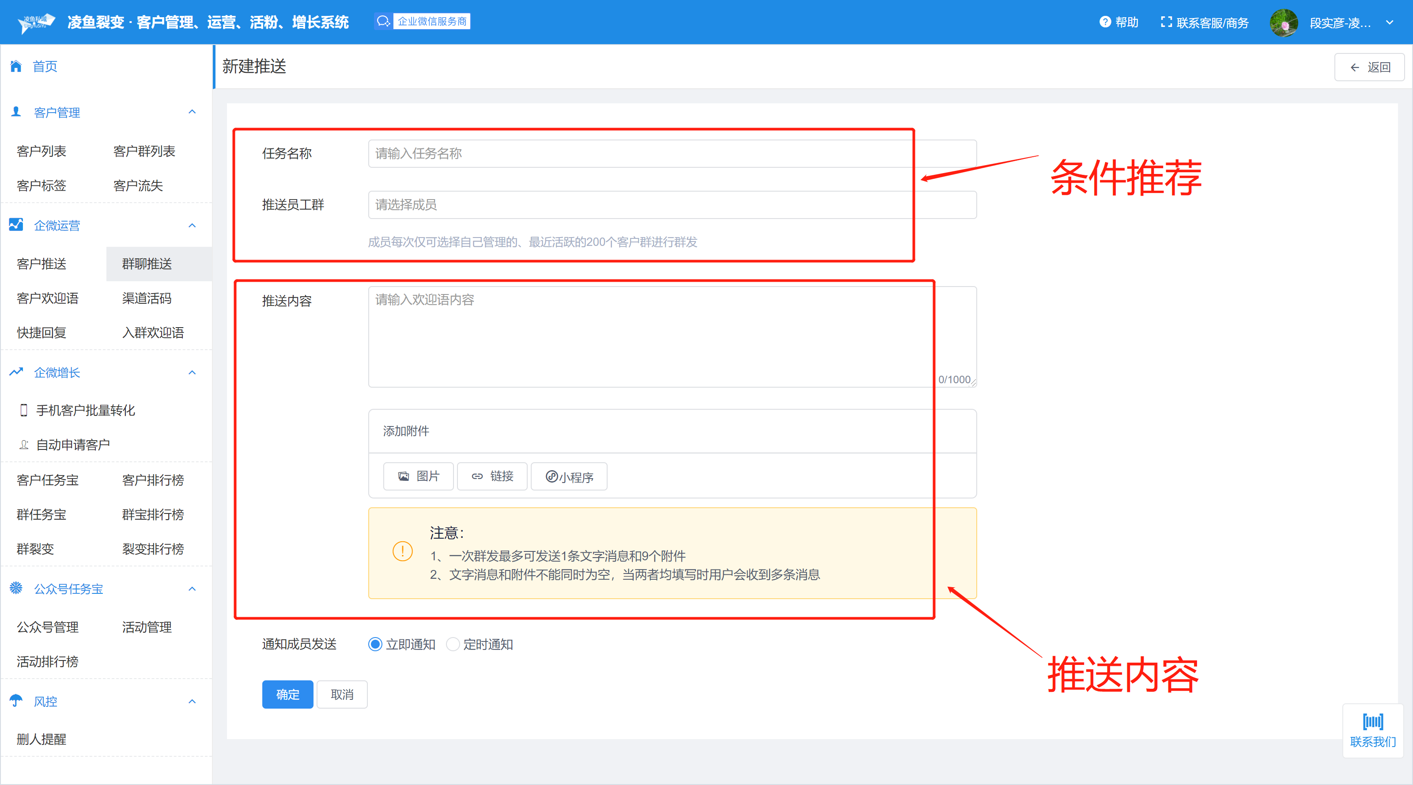Click the 返回 back button
The width and height of the screenshot is (1413, 785).
coord(1369,67)
